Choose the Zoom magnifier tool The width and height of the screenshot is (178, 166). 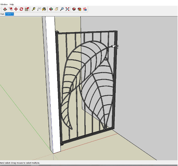coord(62,9)
